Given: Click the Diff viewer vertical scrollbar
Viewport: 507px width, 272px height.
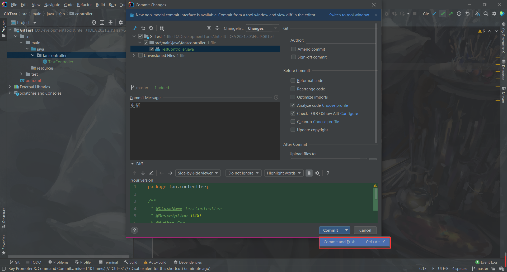Looking at the screenshot, I should (376, 194).
